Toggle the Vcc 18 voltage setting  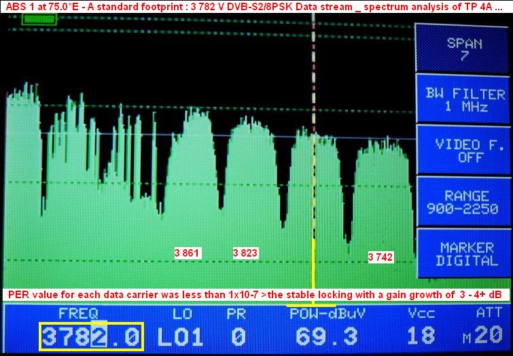click(x=421, y=337)
